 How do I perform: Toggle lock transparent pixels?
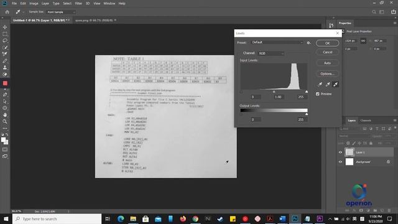point(348,143)
